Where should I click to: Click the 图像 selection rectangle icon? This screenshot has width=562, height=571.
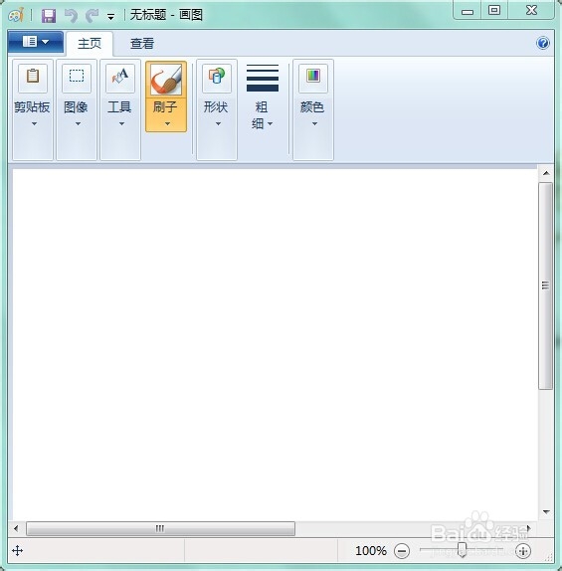[x=77, y=78]
